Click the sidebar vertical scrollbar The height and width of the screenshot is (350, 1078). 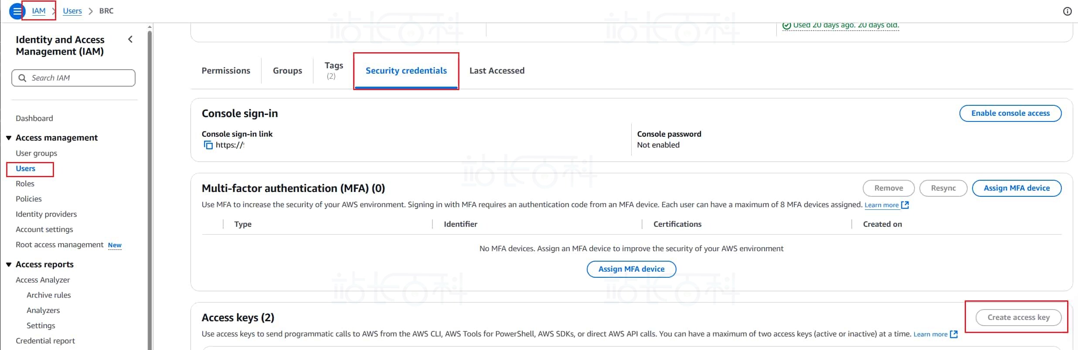(x=150, y=187)
